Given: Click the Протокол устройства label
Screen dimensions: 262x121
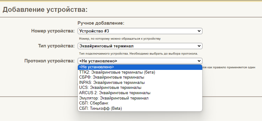Looking at the screenshot, I should [49, 61].
